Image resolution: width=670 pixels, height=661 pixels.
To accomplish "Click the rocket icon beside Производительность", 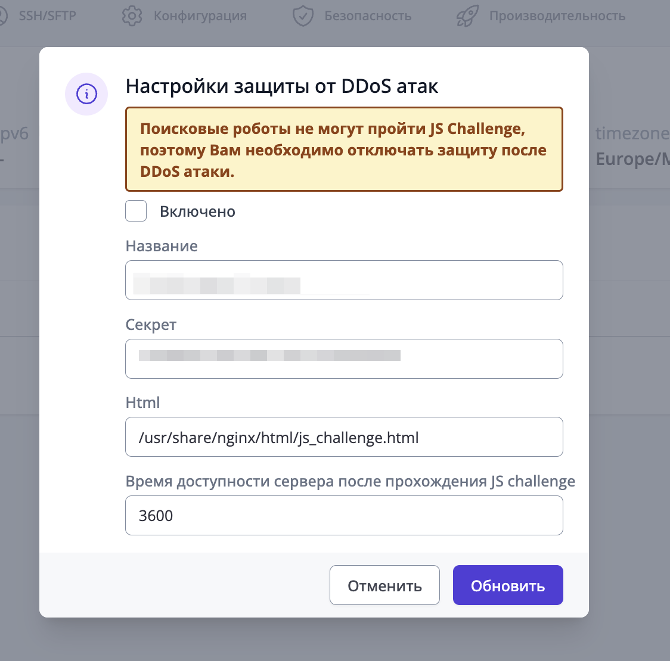I will pyautogui.click(x=467, y=16).
